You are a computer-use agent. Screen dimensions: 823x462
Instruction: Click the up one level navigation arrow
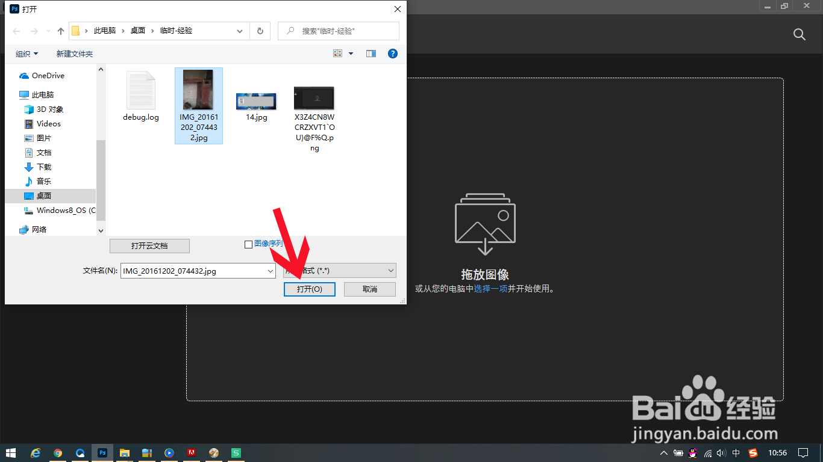tap(60, 31)
